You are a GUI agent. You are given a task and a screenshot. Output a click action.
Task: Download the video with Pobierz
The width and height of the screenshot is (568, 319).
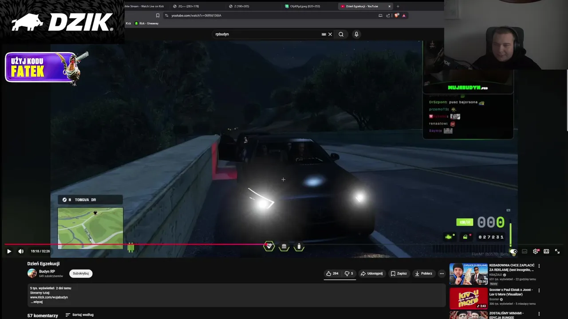[423, 273]
